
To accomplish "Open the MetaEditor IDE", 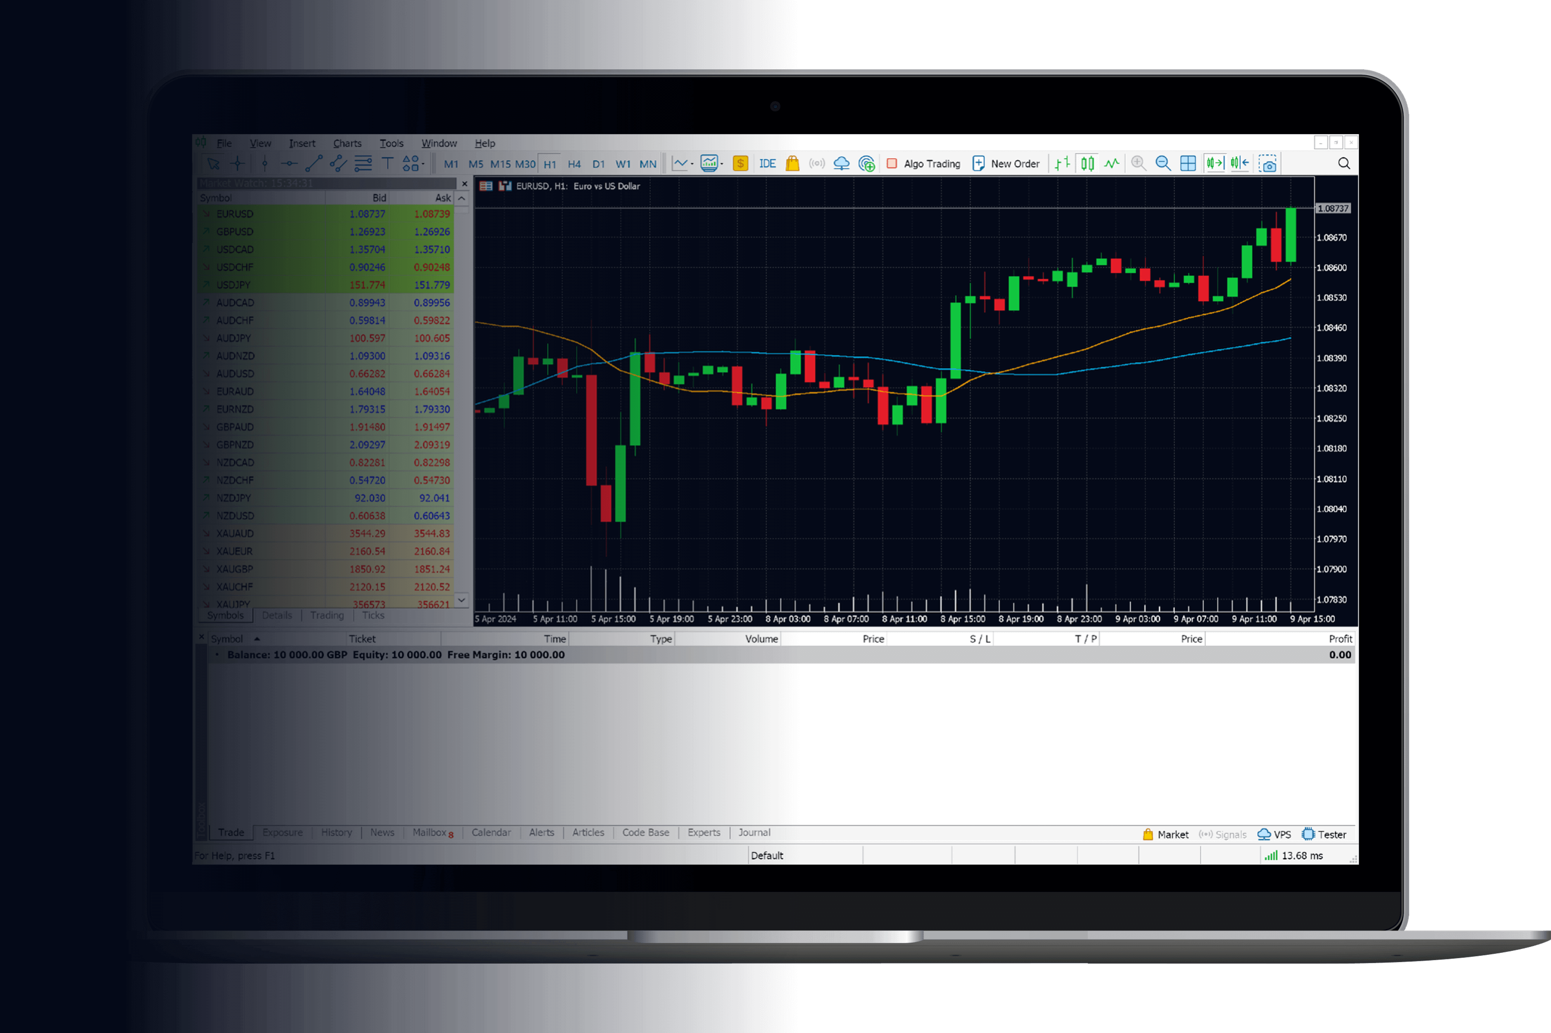I will [767, 164].
